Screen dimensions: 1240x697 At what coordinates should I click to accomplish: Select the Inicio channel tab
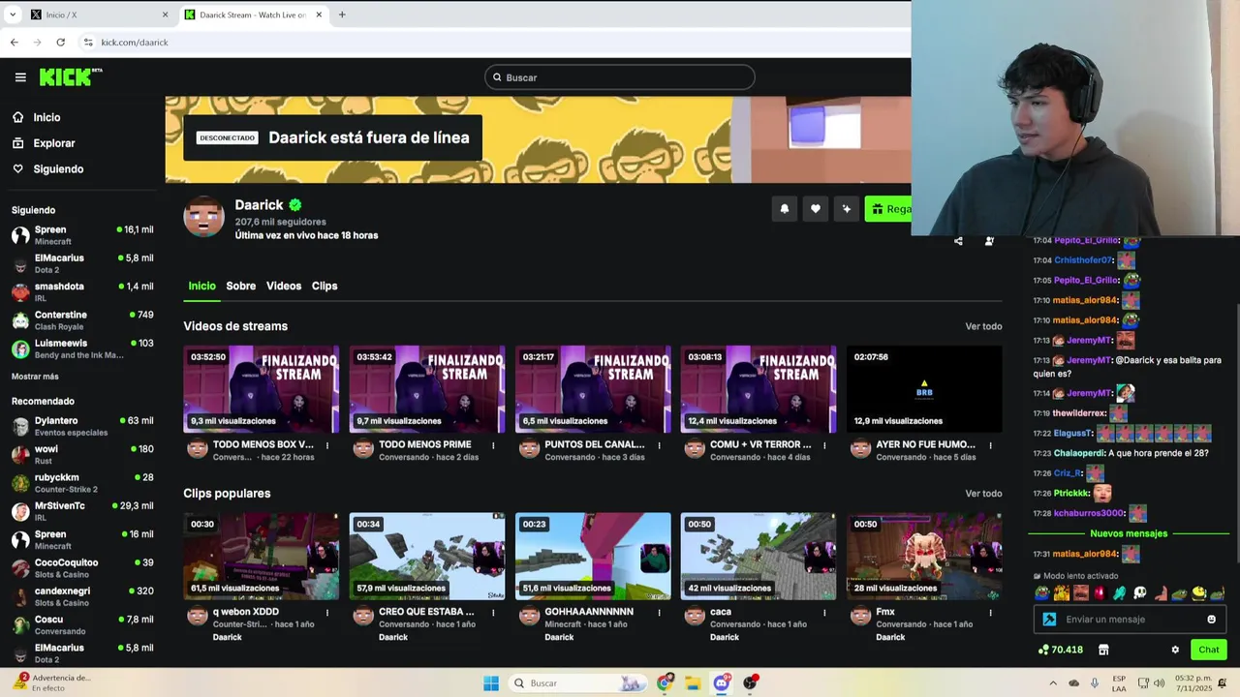pos(201,287)
